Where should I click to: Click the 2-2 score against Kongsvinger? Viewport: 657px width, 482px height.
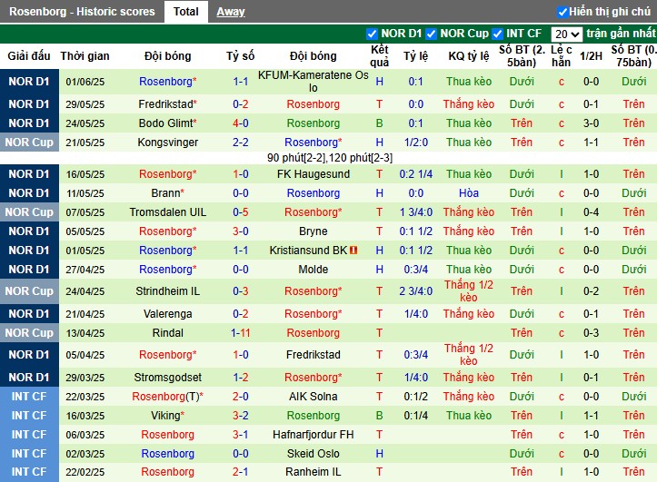[241, 143]
